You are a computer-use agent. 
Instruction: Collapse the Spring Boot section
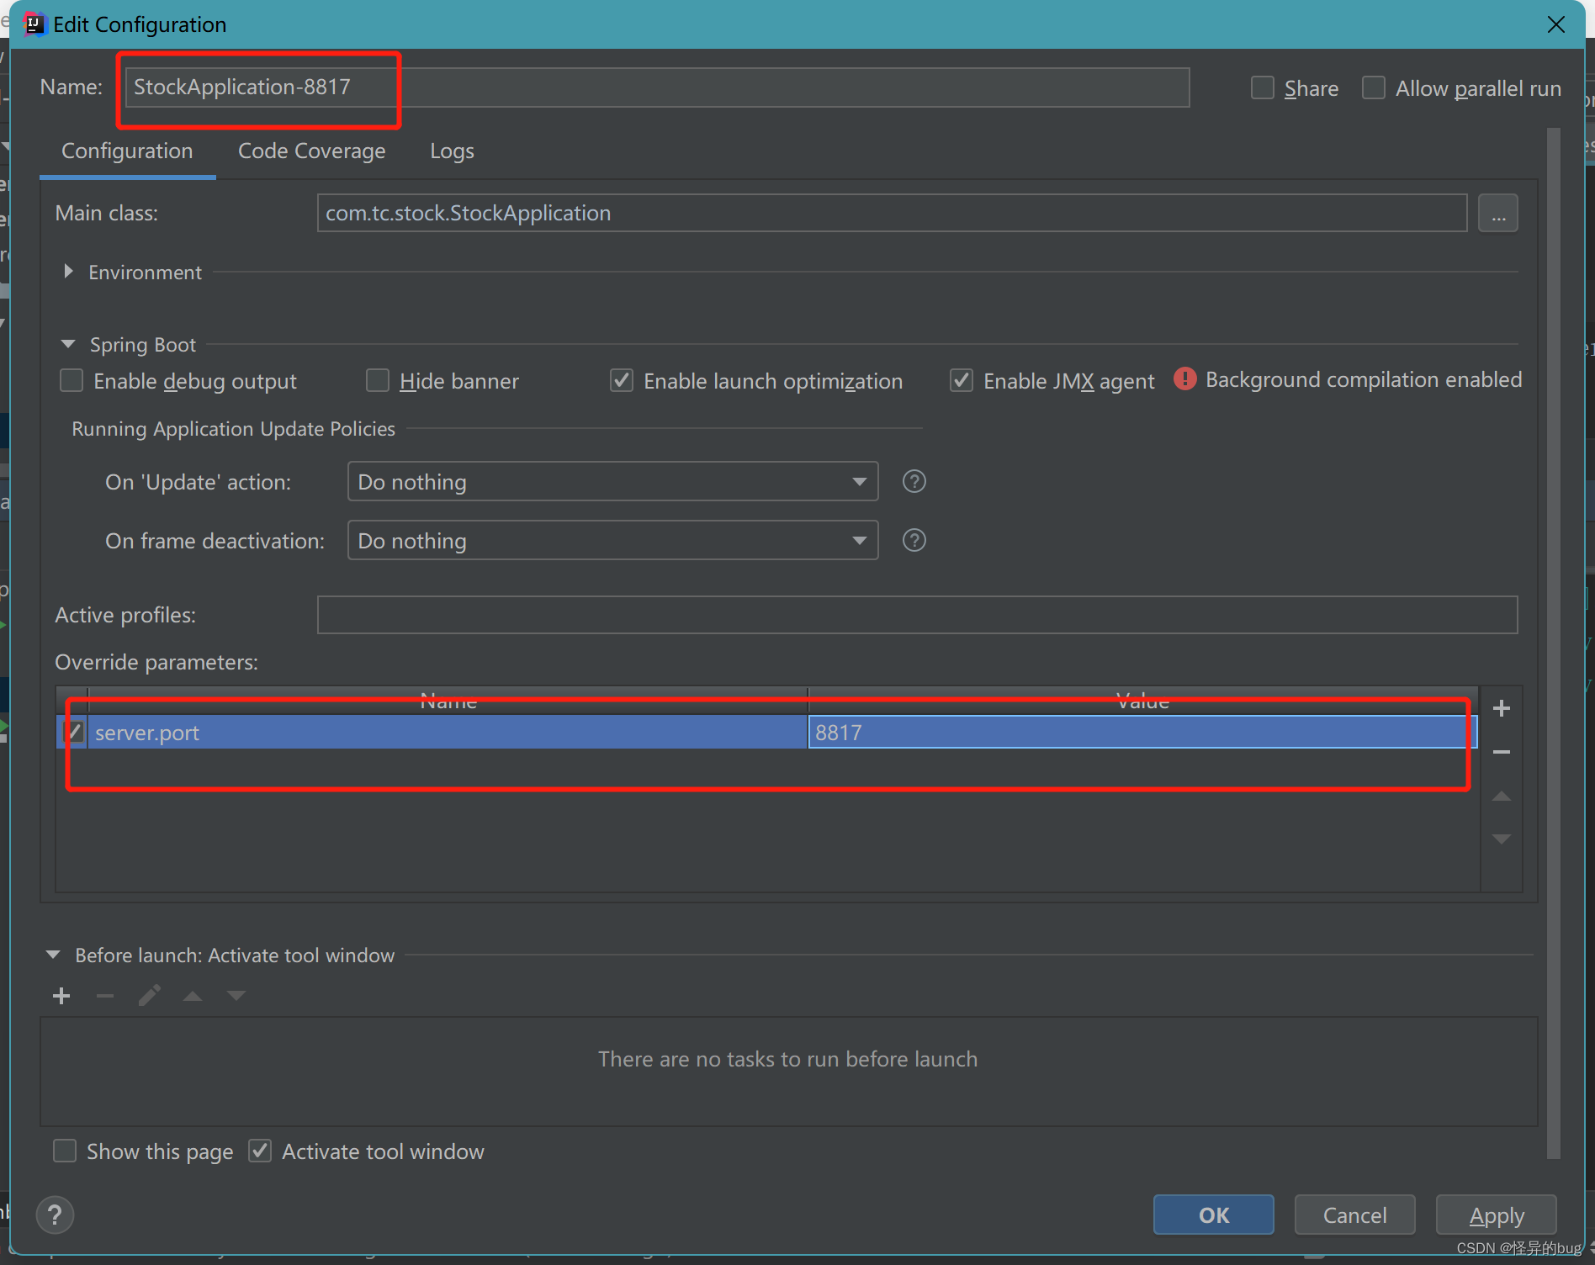(x=68, y=344)
